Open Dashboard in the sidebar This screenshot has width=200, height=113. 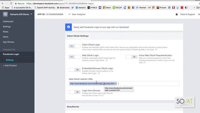click(8, 21)
